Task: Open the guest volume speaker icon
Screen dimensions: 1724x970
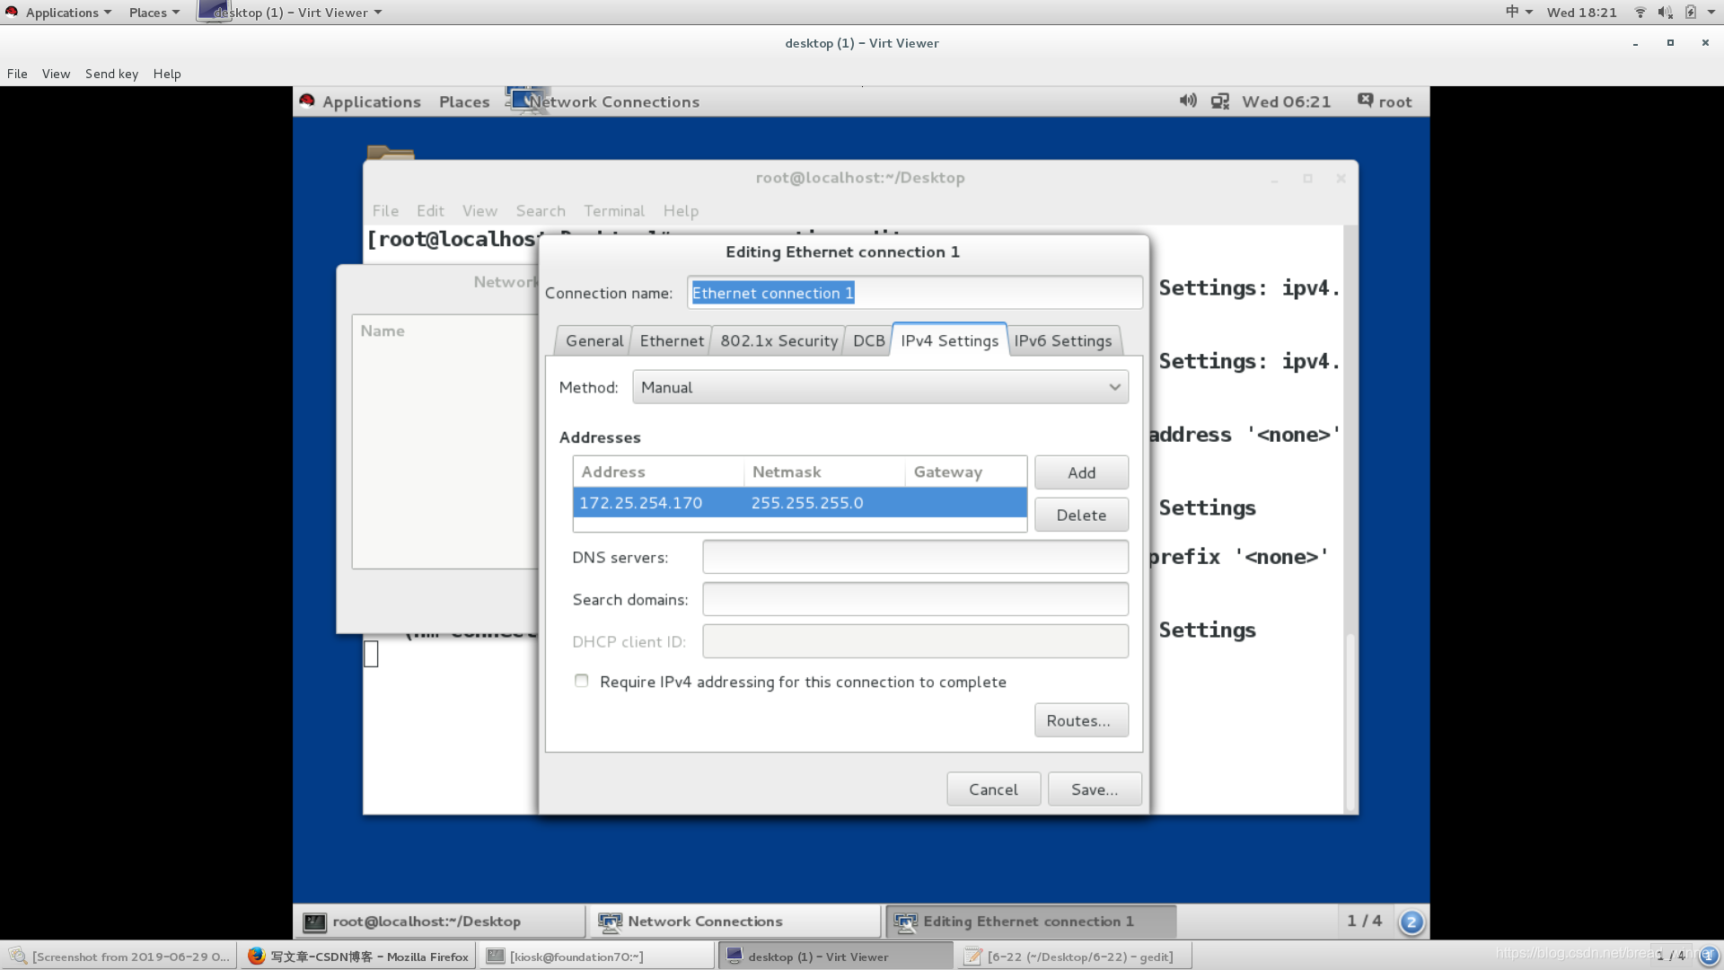Action: (1188, 101)
